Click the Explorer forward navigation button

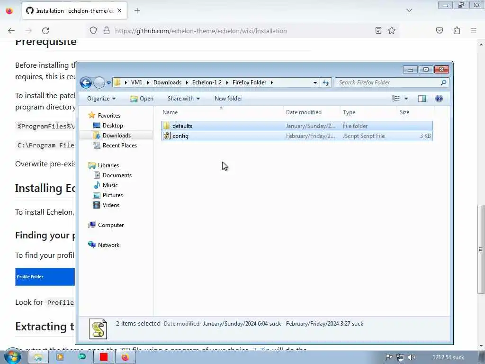tap(99, 82)
